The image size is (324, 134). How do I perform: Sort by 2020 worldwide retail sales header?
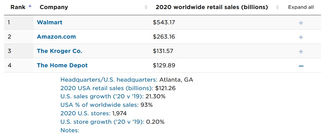[x=212, y=7]
